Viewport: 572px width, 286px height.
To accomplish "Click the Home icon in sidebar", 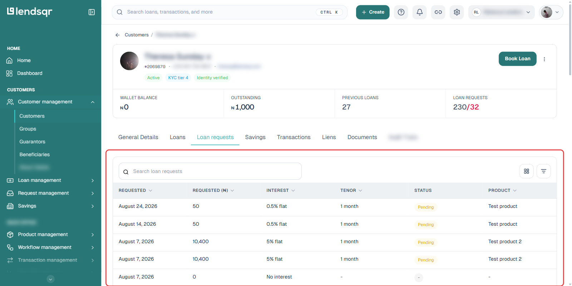I will point(10,61).
